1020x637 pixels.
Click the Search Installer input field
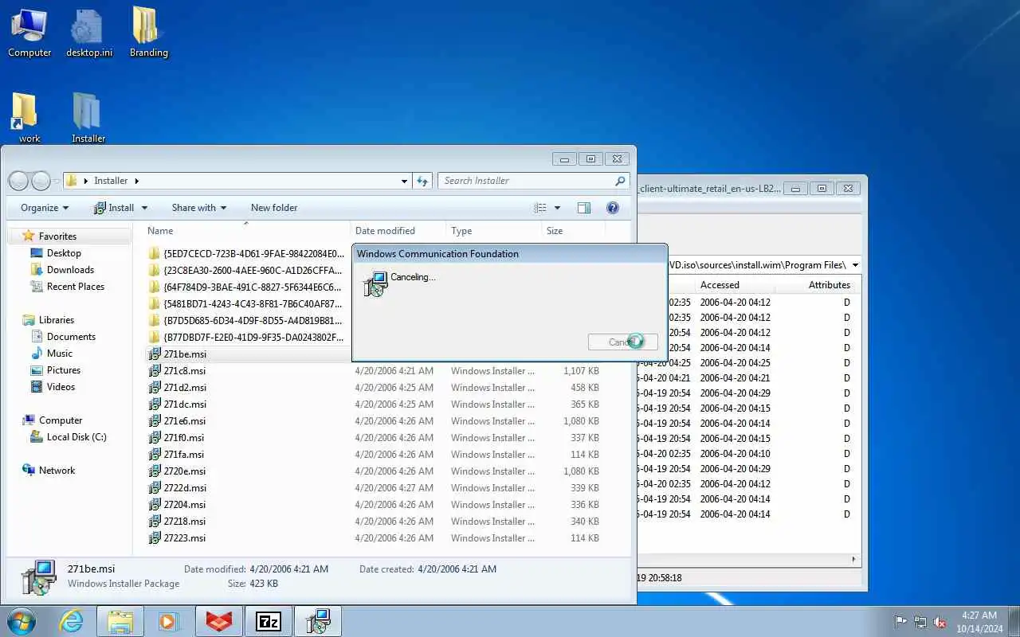(526, 181)
